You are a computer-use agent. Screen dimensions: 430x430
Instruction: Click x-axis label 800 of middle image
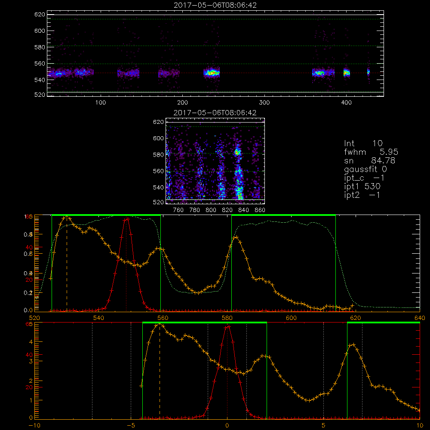click(x=211, y=210)
